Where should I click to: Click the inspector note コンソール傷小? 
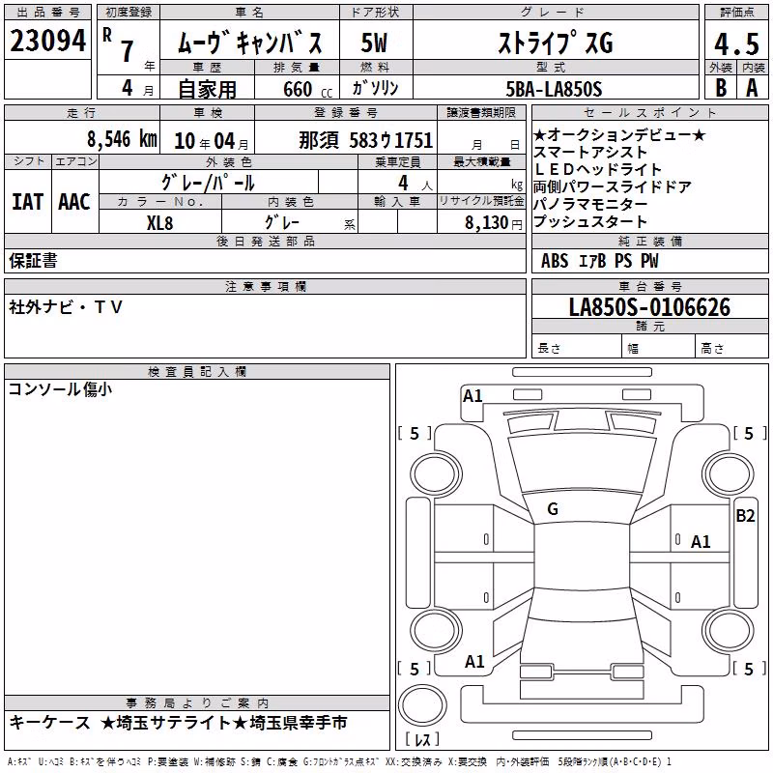[x=60, y=389]
